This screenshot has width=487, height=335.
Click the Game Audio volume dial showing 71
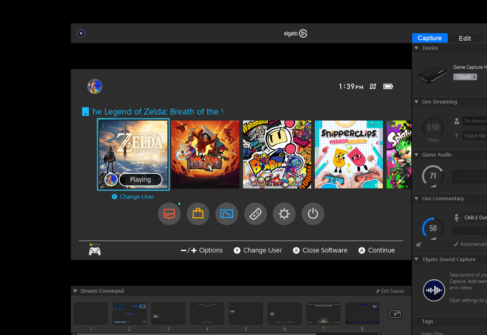coord(433,176)
